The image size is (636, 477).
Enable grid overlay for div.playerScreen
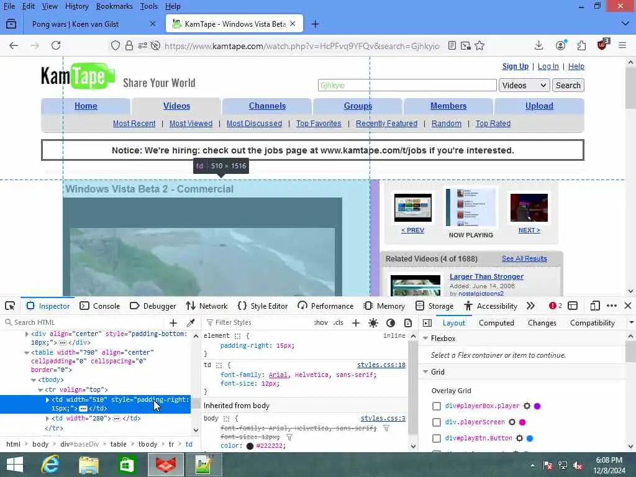tap(437, 422)
